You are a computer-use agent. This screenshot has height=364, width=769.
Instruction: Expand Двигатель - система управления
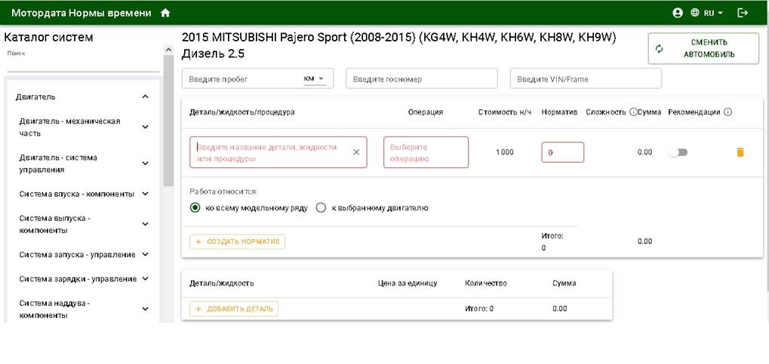pyautogui.click(x=145, y=164)
